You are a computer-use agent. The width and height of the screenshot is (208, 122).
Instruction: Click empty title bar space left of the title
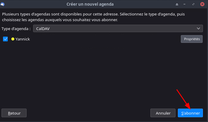[36, 4]
